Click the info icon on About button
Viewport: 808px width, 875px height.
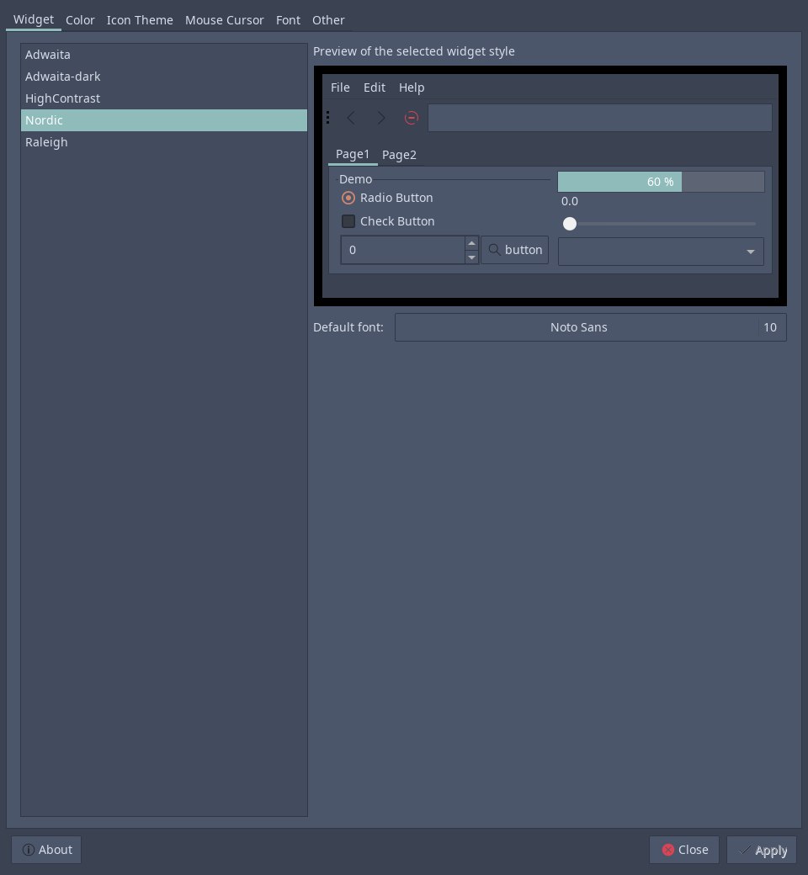28,849
